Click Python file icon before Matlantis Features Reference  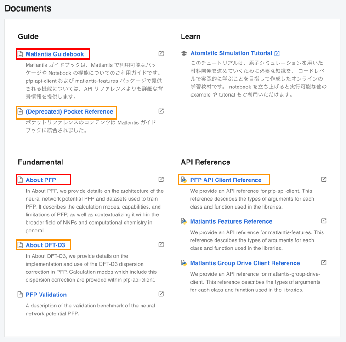(x=184, y=221)
